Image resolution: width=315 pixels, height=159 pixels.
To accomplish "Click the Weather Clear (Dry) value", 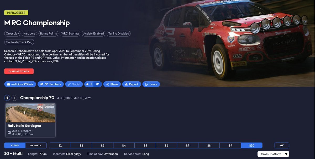I will click(73, 154).
